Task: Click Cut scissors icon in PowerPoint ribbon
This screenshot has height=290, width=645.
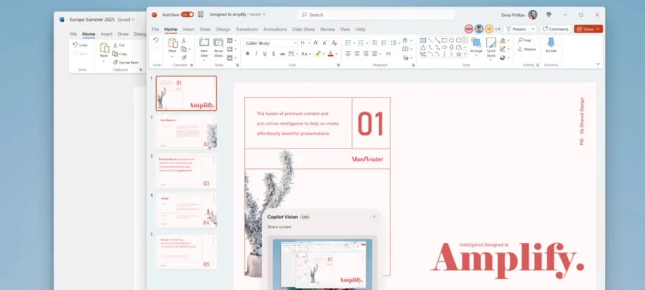Action: coord(183,40)
